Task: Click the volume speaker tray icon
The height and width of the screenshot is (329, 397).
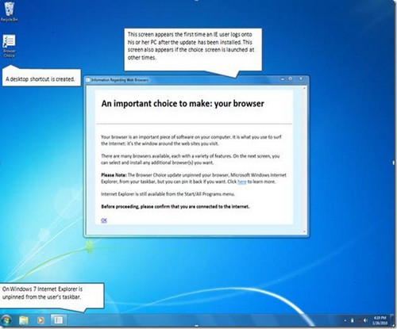Action: (365, 320)
